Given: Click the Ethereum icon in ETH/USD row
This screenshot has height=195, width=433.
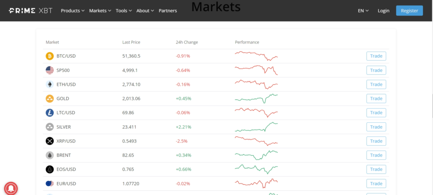Looking at the screenshot, I should coord(49,85).
